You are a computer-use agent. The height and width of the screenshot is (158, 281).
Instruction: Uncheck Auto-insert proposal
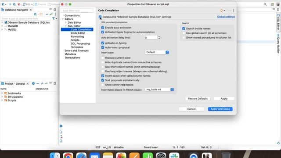(102, 47)
